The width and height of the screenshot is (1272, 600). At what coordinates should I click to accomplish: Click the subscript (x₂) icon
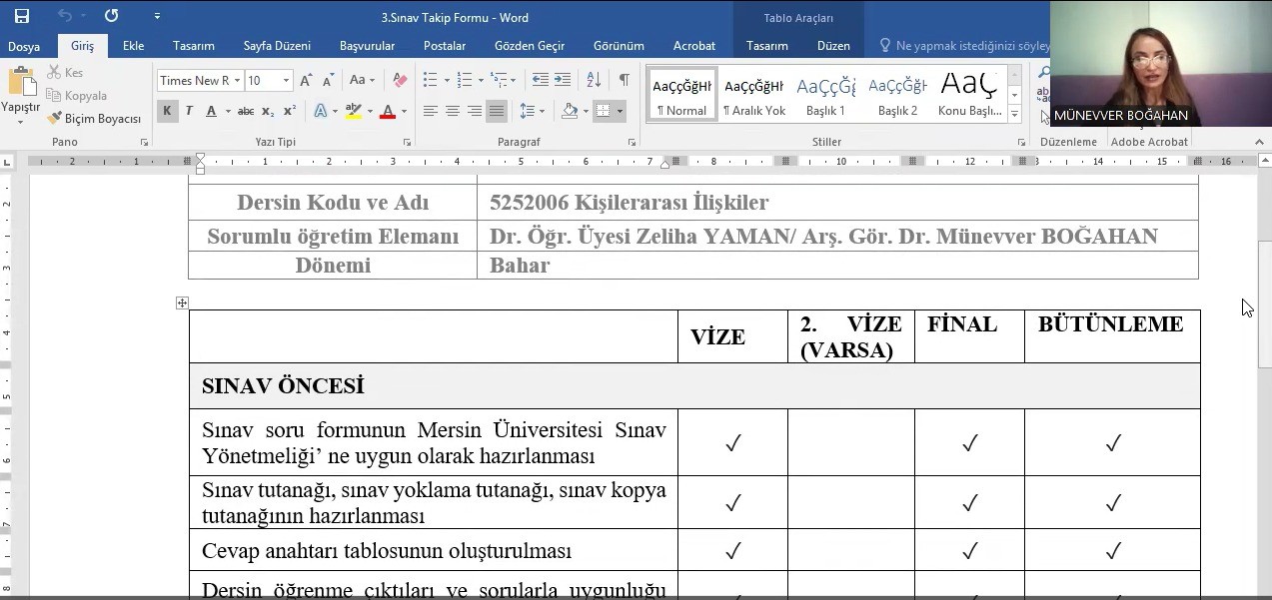[267, 112]
